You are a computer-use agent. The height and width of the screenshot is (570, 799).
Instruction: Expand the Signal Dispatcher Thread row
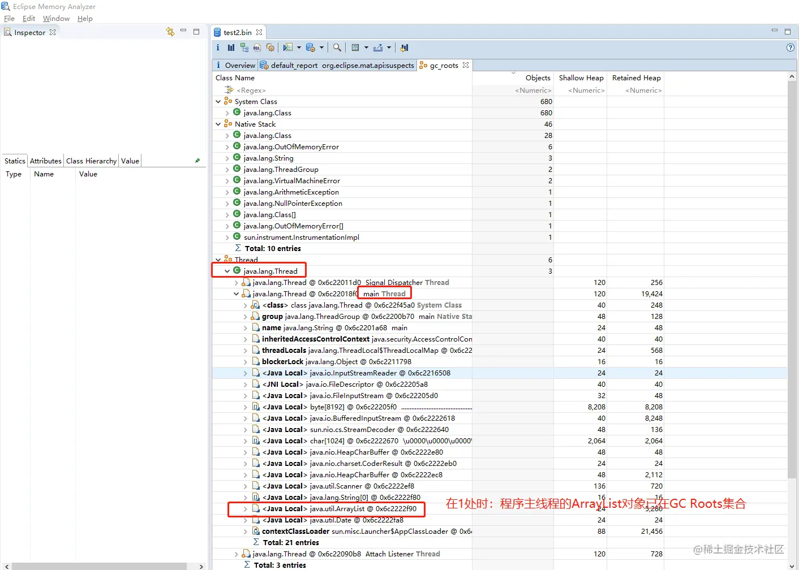pos(237,283)
